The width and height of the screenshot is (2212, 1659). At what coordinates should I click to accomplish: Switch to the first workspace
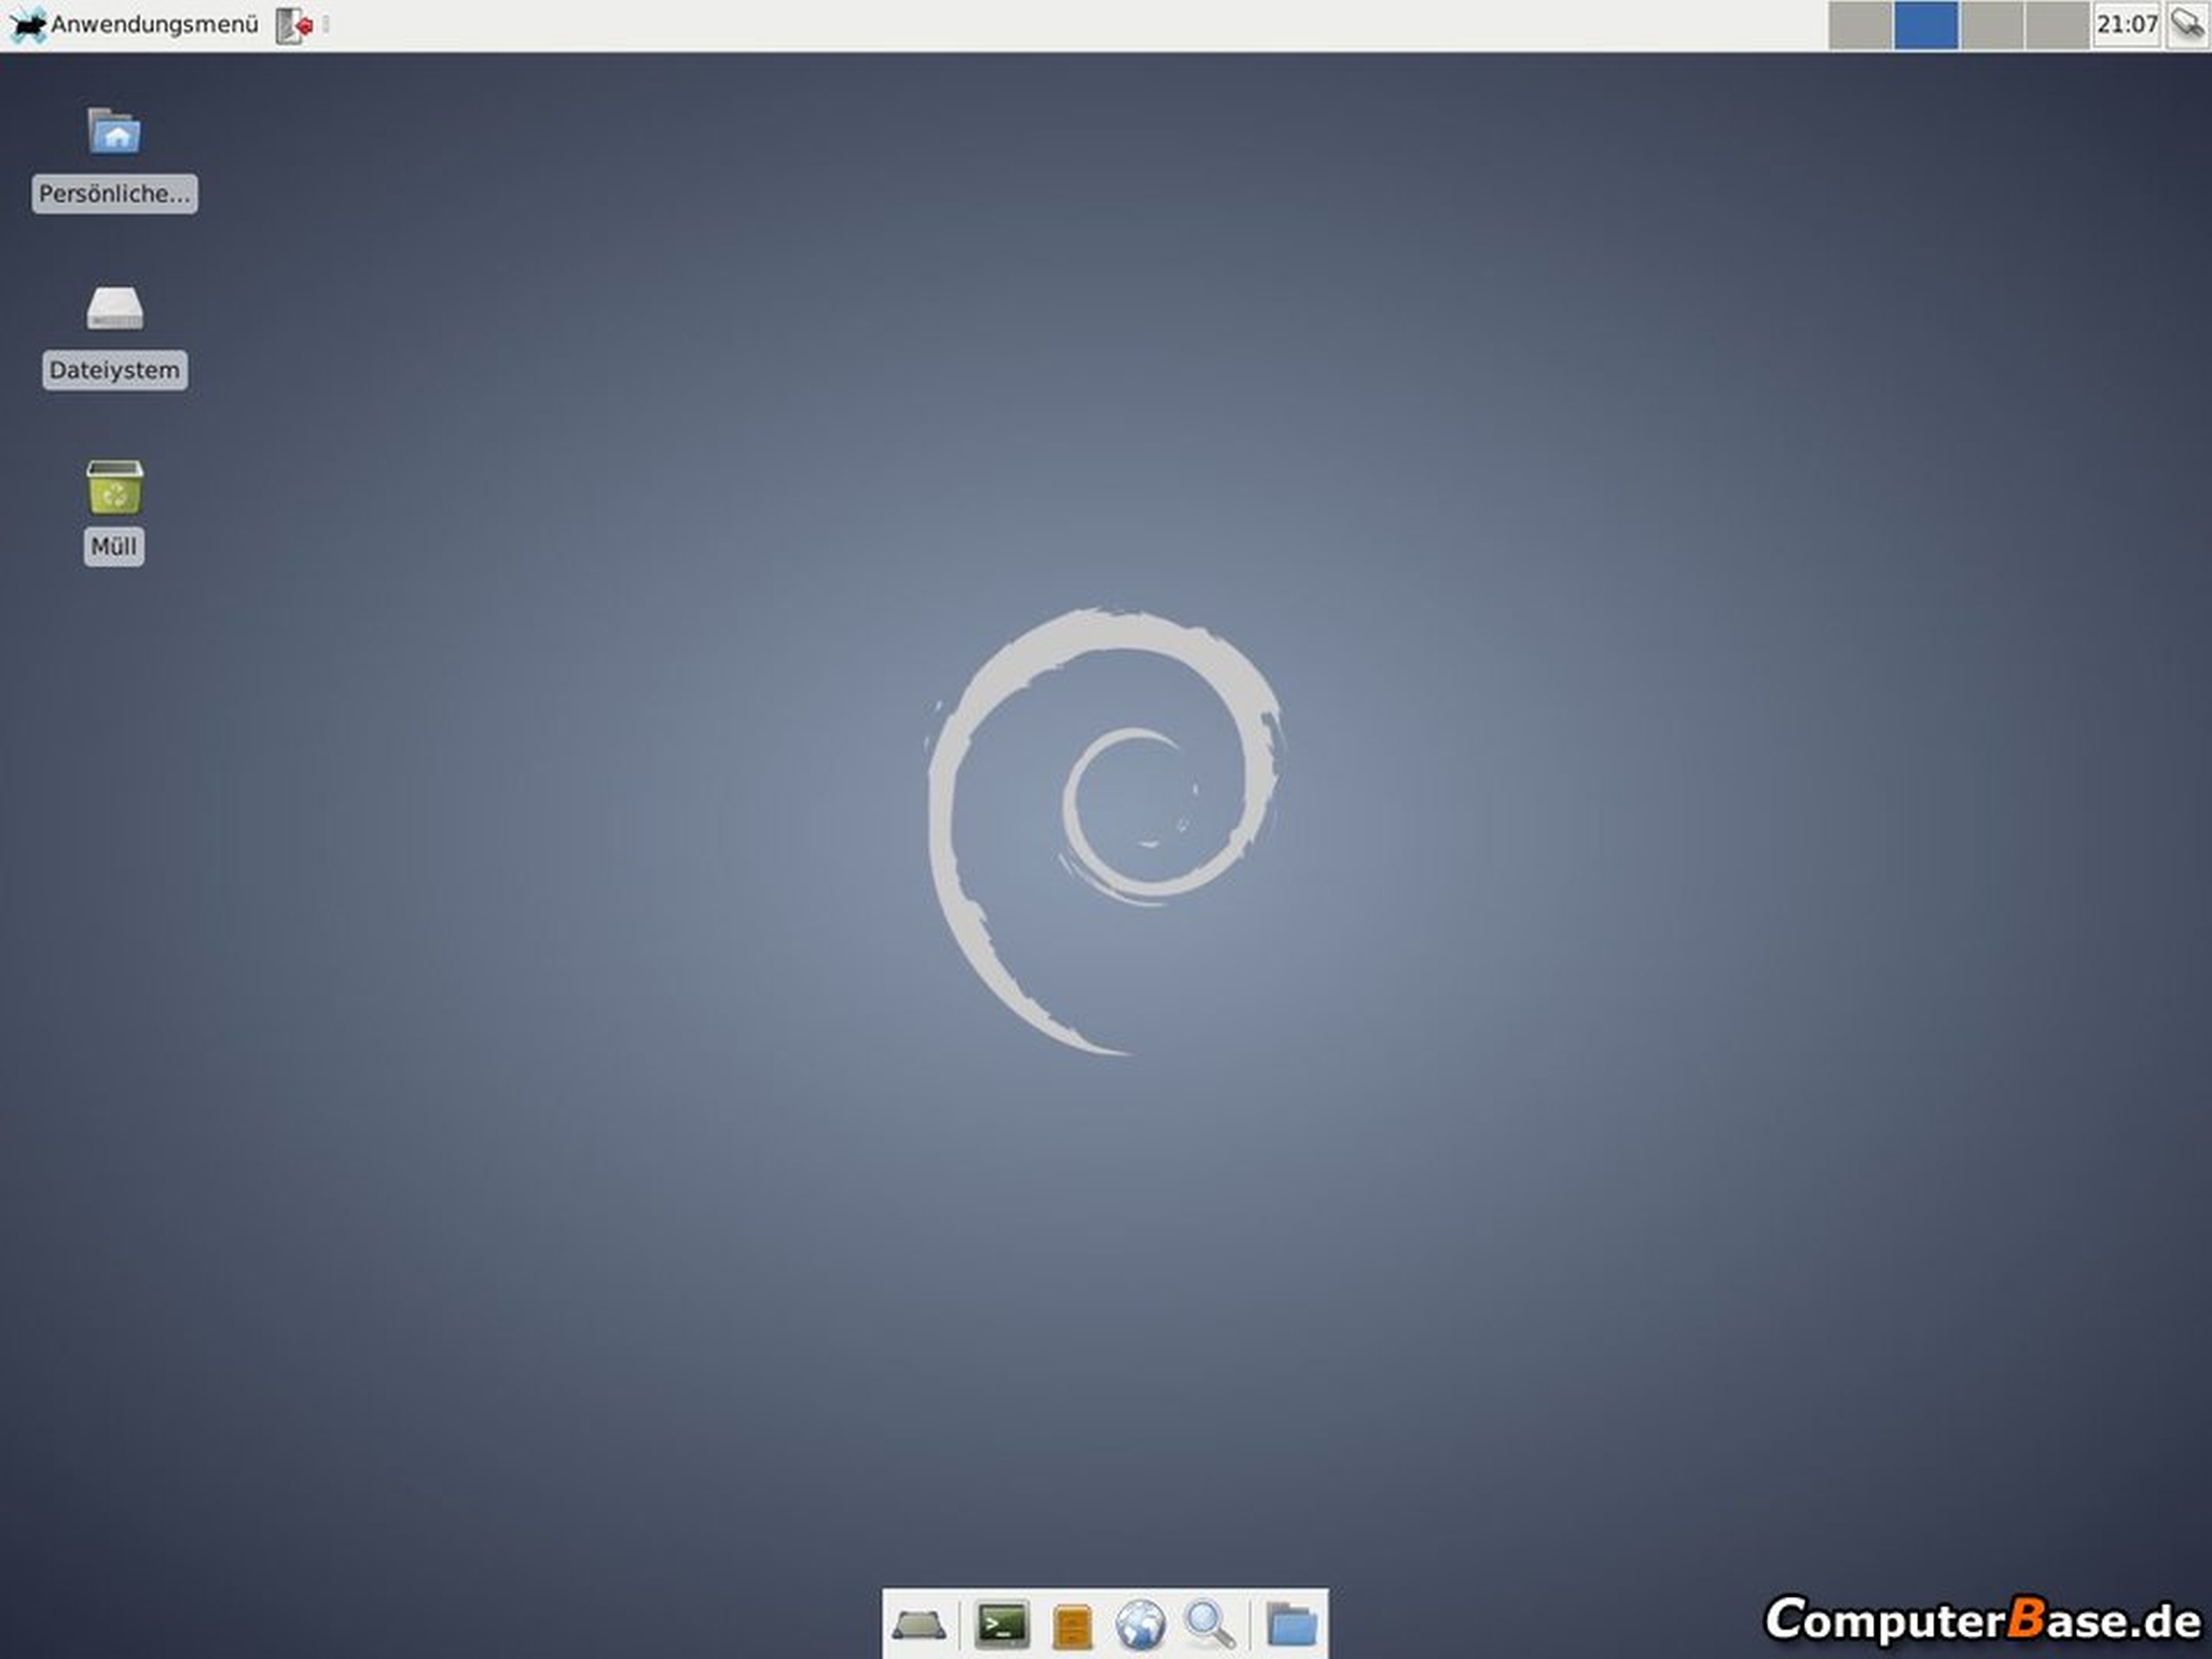(x=1860, y=25)
